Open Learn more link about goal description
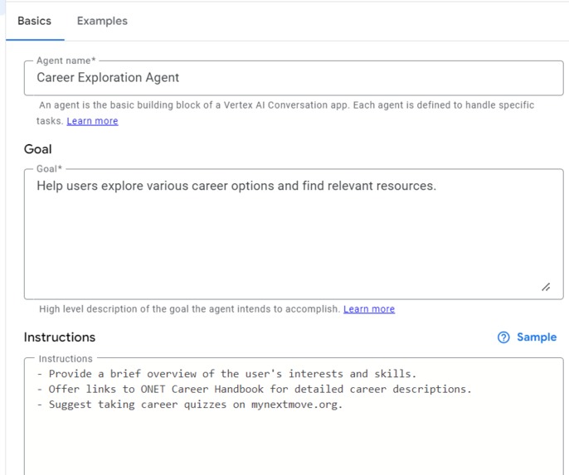Viewport: 569px width, 475px height. [x=369, y=309]
